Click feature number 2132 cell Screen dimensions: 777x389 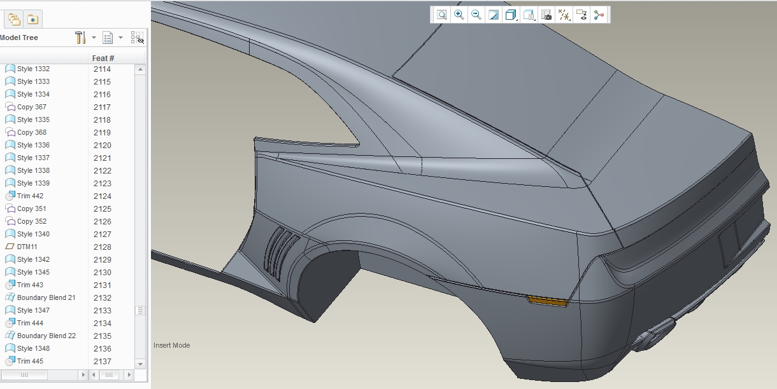[102, 297]
